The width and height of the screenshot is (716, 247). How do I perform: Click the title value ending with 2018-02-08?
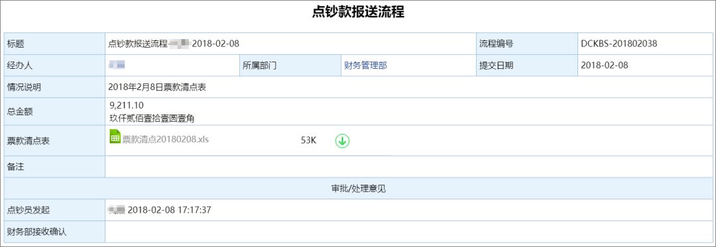tap(174, 44)
